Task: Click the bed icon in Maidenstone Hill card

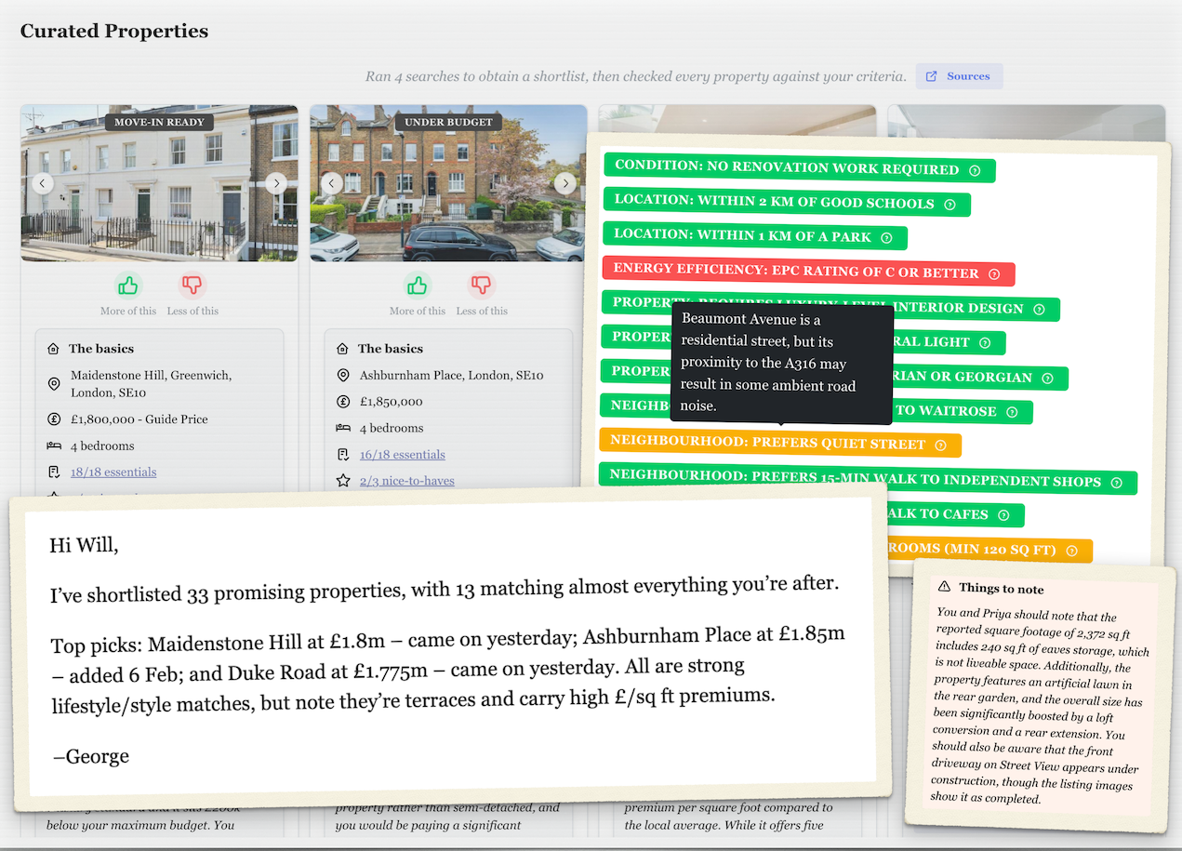Action: 54,445
